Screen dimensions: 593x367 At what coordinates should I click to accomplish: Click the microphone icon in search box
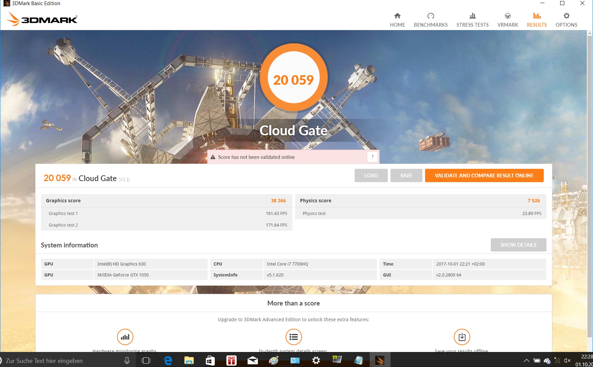127,361
